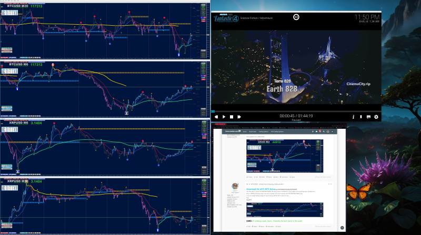
Task: Click the boxed signal marker on BTCUSD M6 low
Action: [x=126, y=113]
